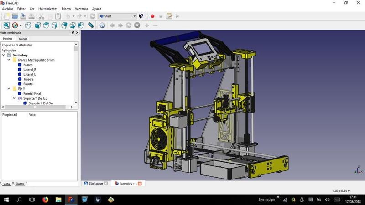365x205 pixels.
Task: Open the Herramientas menu
Action: point(48,9)
